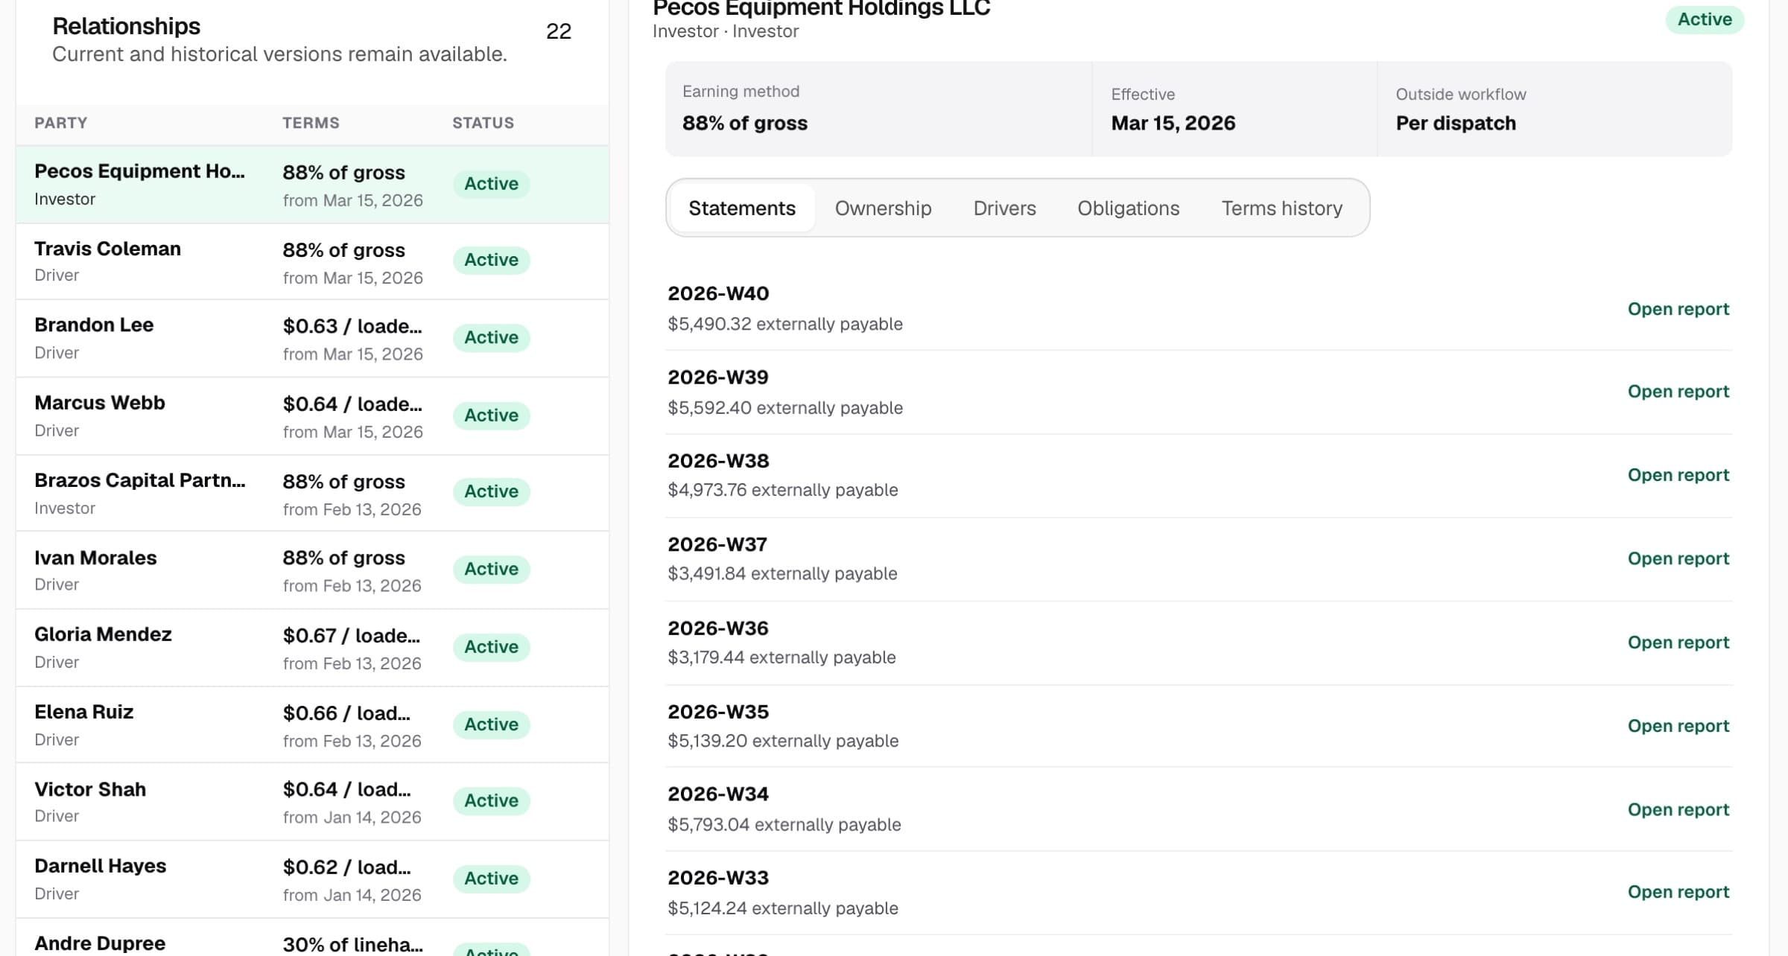Screen dimensions: 1788x956
Task: Open Elena Ruiz driver row
Action: tap(312, 724)
